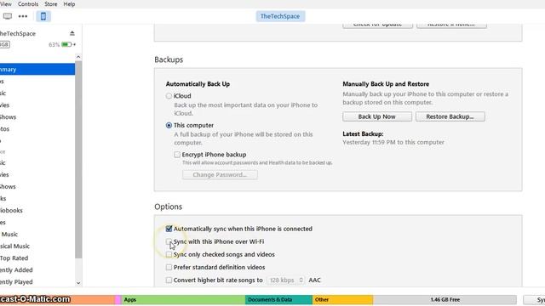Enable Sync with this iPhone over Wi-Fi
The image size is (545, 306).
[169, 241]
